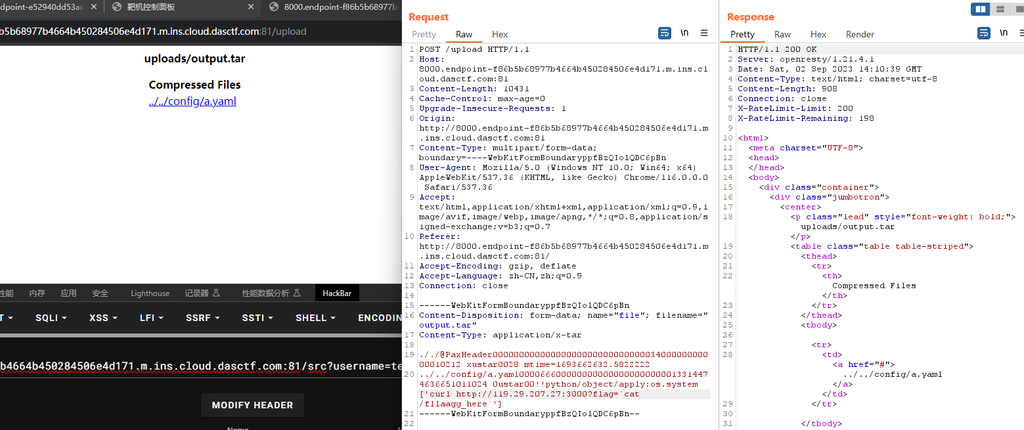
Task: Open 性能数据分析 DevTools tab
Action: coord(271,293)
